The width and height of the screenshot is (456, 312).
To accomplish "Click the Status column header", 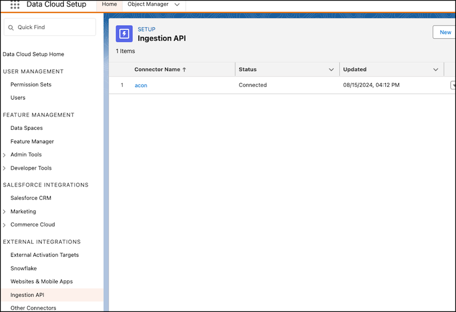I will pyautogui.click(x=247, y=69).
